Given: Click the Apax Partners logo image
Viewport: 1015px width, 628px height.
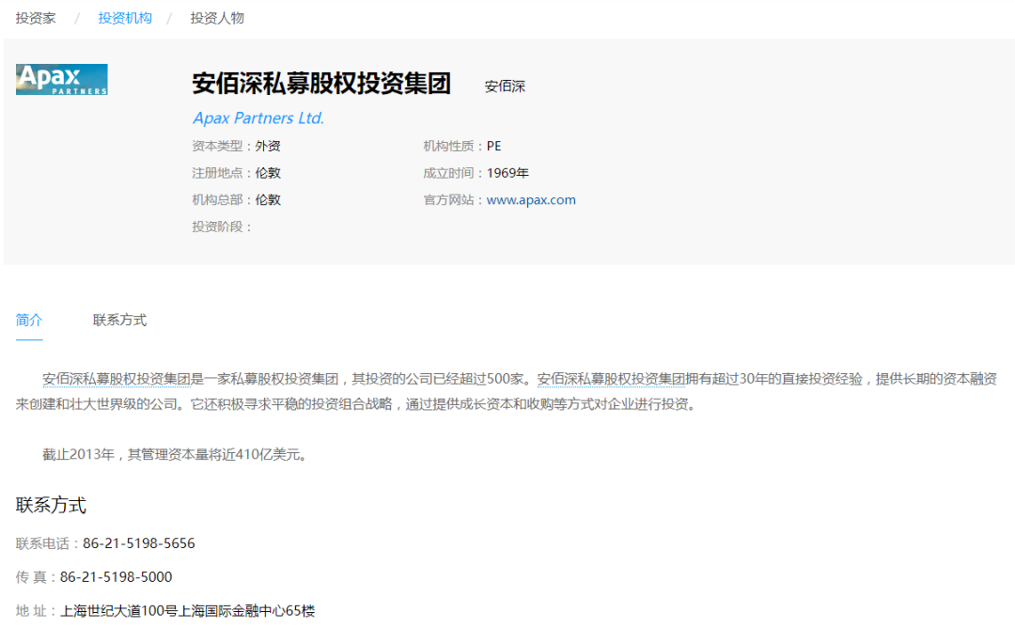Looking at the screenshot, I should click(62, 80).
